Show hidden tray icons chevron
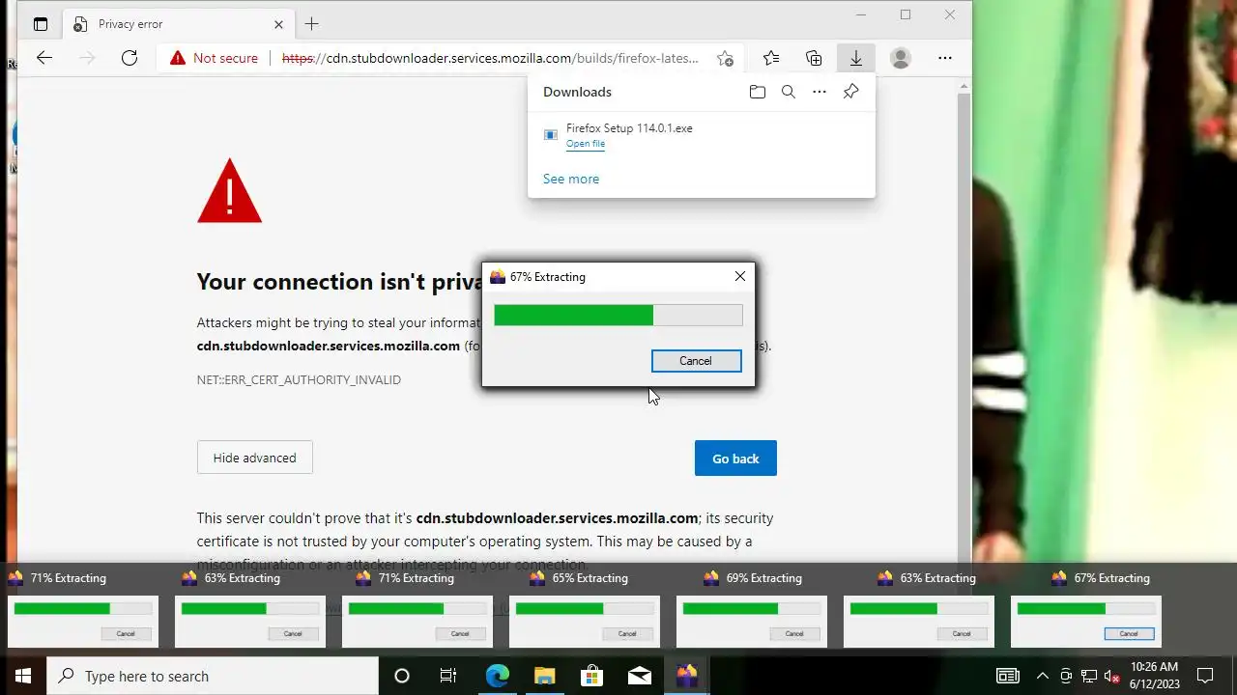The image size is (1237, 695). tap(1042, 676)
